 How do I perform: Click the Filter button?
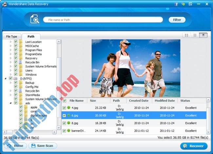click(x=177, y=20)
